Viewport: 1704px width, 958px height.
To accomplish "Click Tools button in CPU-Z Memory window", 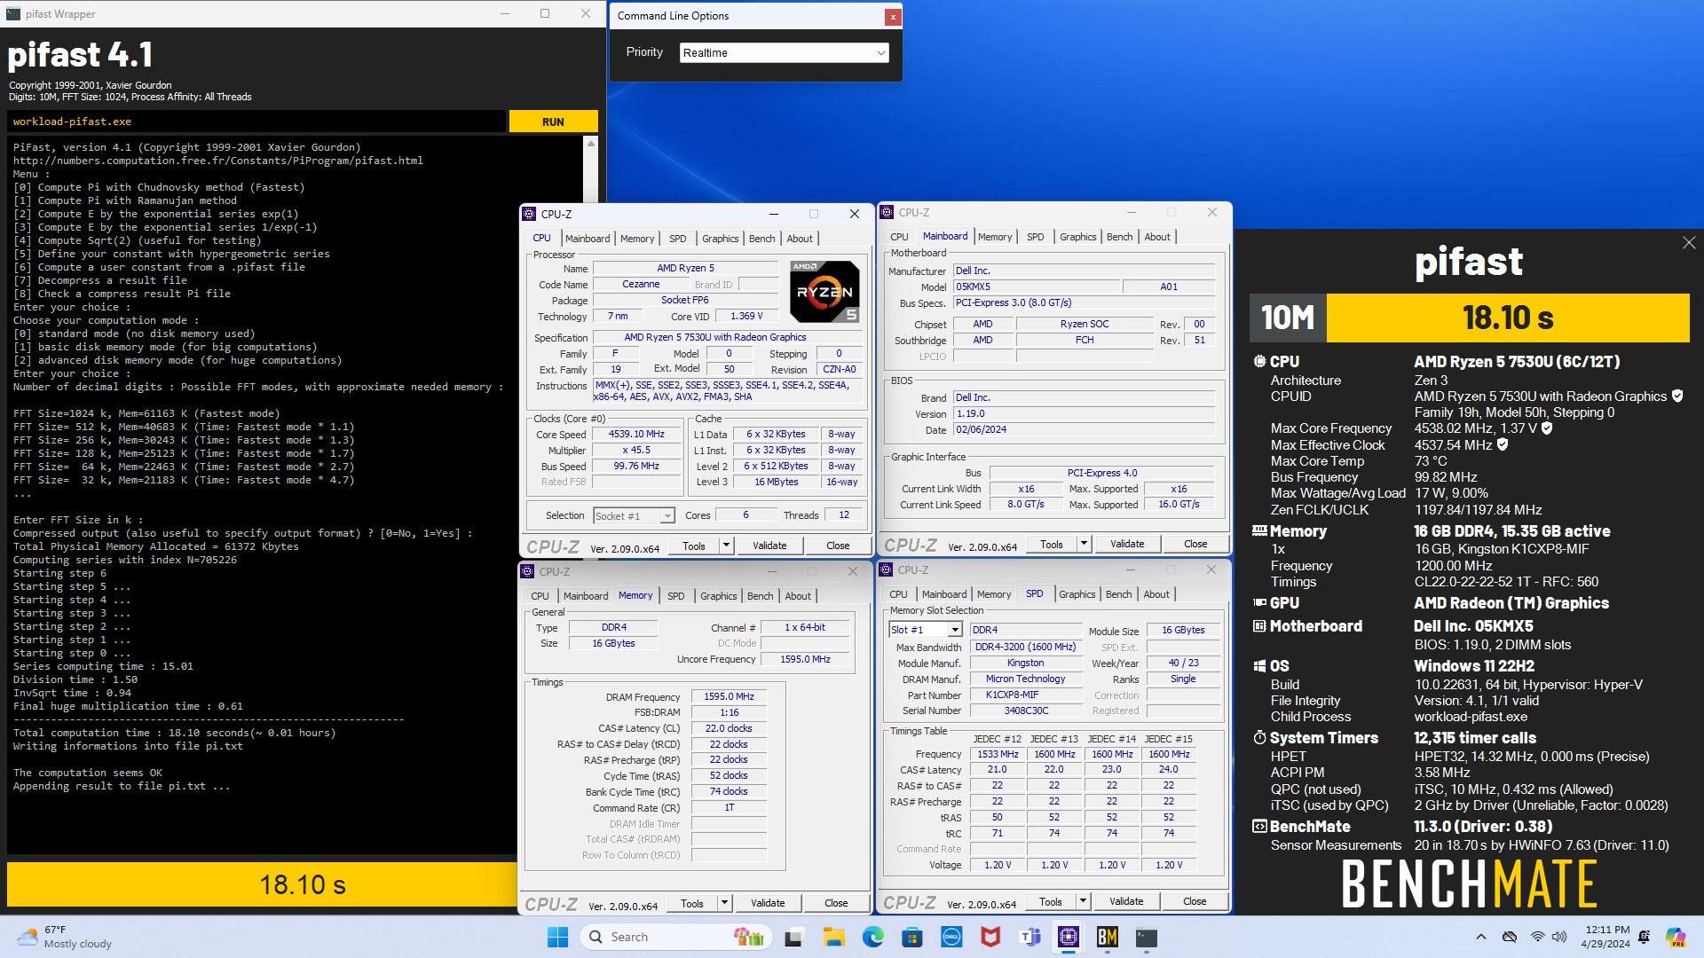I will [x=692, y=903].
